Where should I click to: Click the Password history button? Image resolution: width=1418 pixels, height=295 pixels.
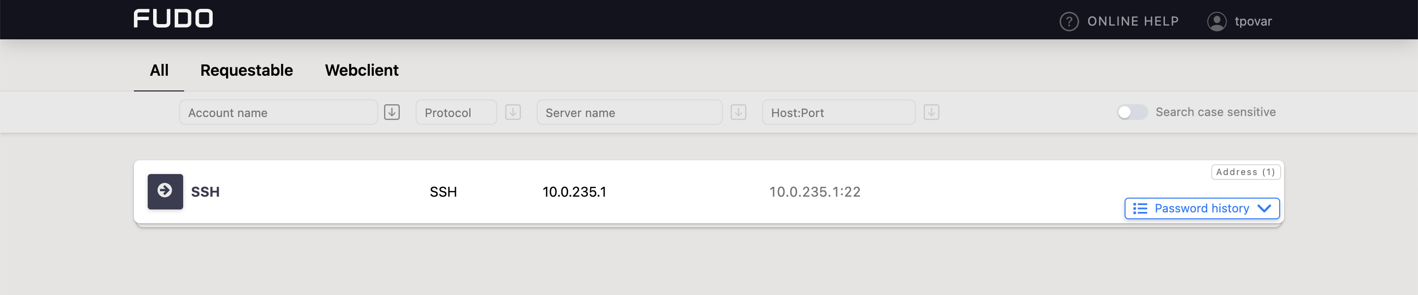pyautogui.click(x=1201, y=209)
